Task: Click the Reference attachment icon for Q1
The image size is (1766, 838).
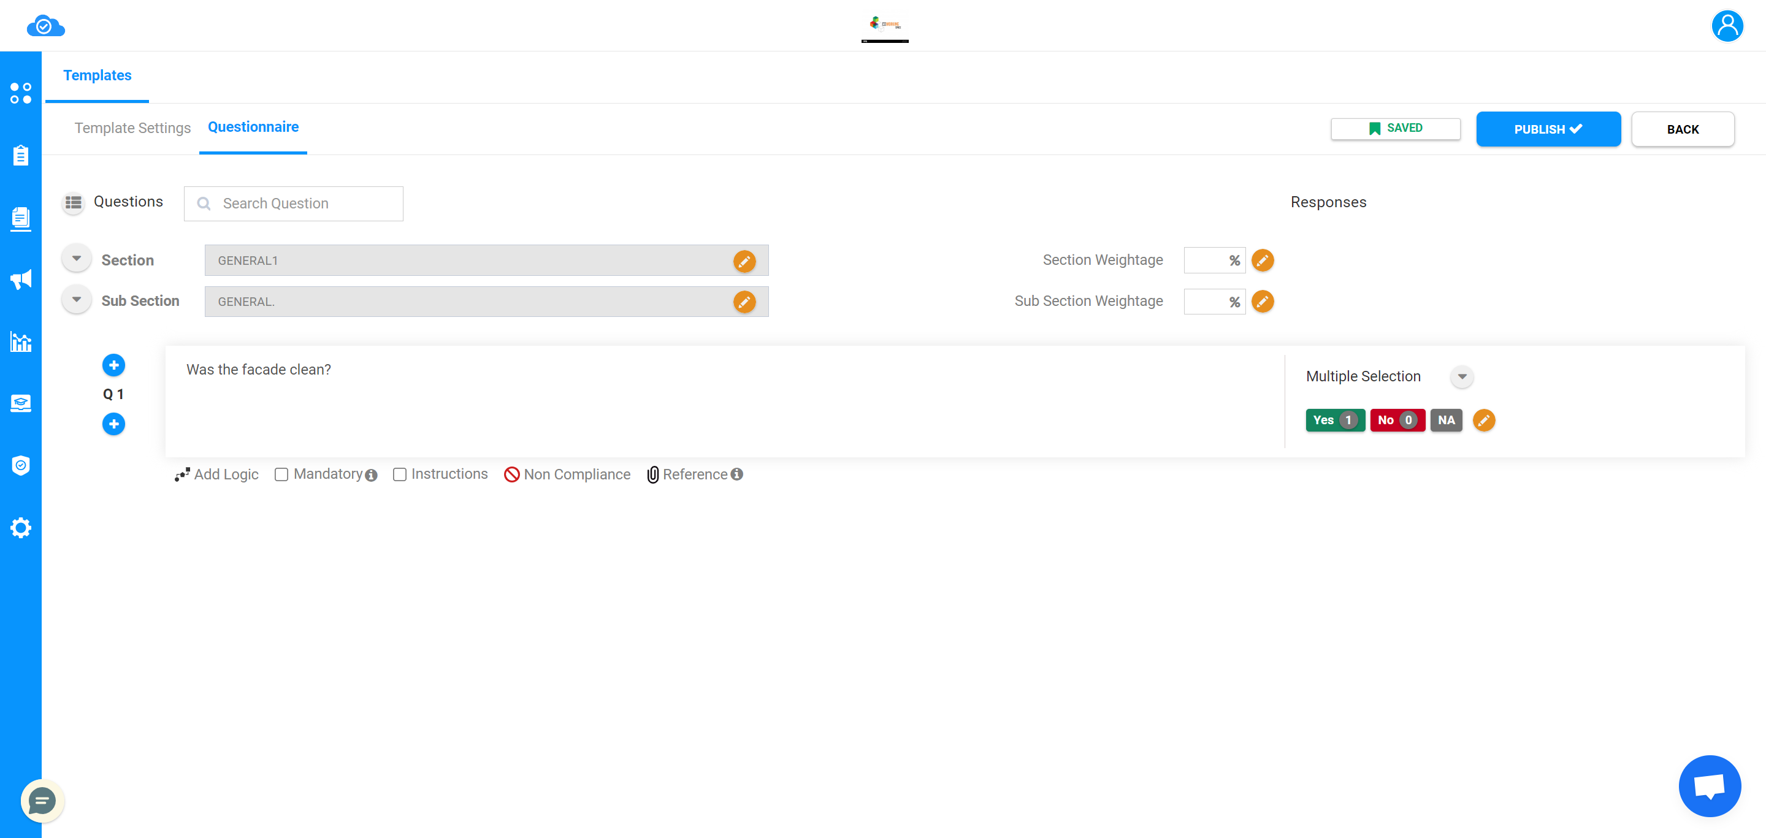Action: click(x=653, y=474)
